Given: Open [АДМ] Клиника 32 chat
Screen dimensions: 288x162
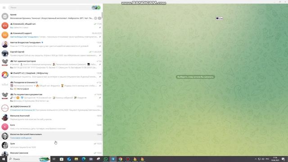Looking at the screenshot, I should click(51, 108).
